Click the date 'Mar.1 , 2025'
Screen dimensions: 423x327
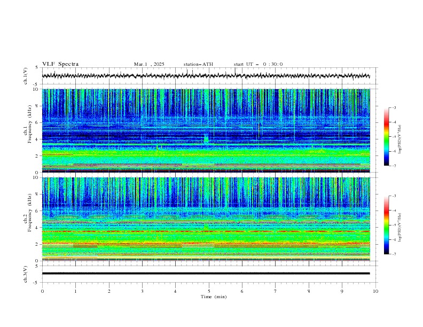click(149, 64)
